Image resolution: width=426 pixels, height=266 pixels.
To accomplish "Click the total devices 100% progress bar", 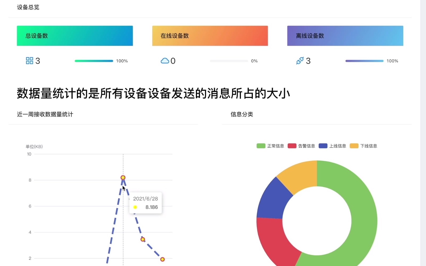I will click(x=94, y=61).
